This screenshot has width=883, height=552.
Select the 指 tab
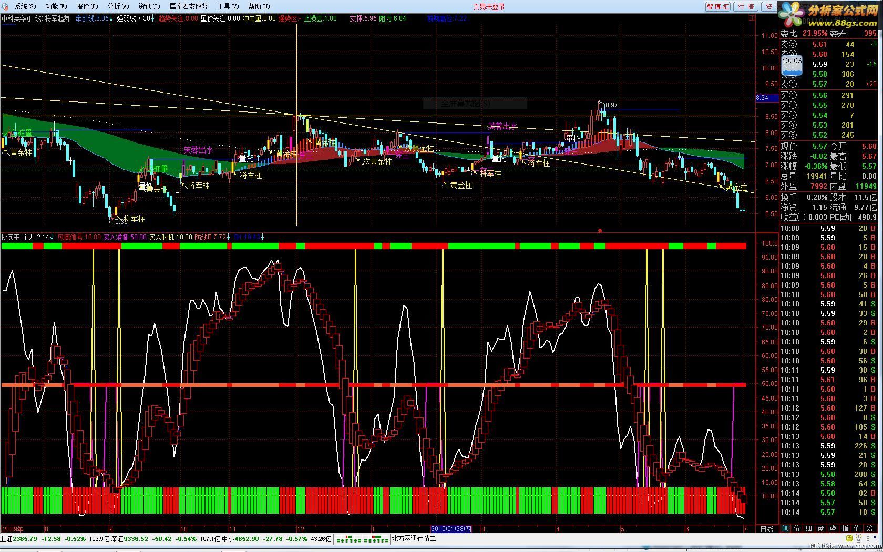(845, 529)
